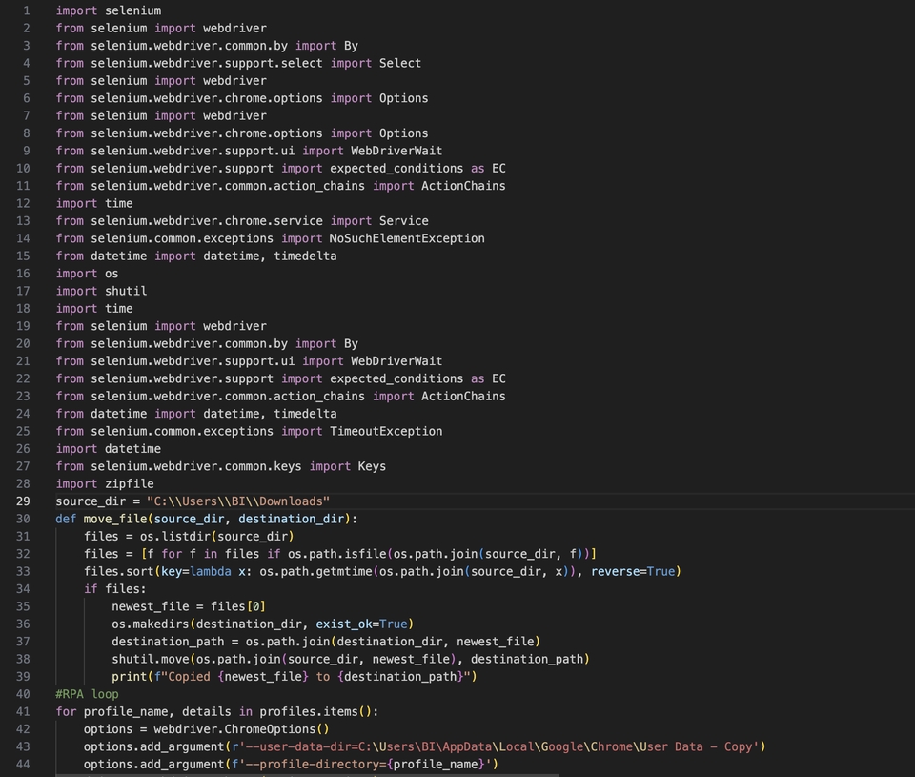Click the Service import name
915x777 pixels.
click(x=403, y=221)
